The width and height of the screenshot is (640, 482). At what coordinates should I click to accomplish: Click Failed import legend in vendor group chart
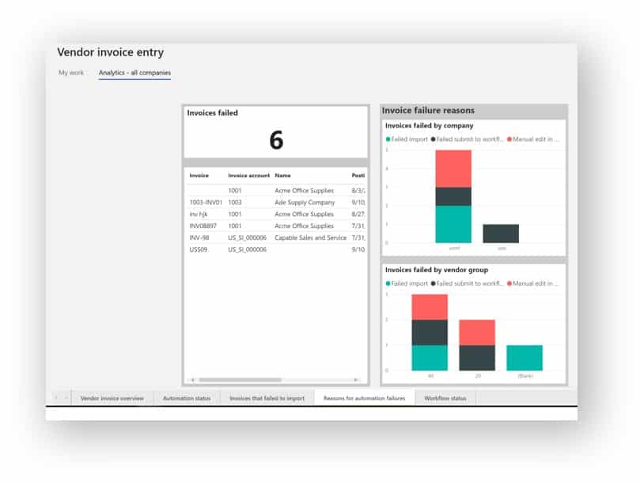[x=407, y=283]
